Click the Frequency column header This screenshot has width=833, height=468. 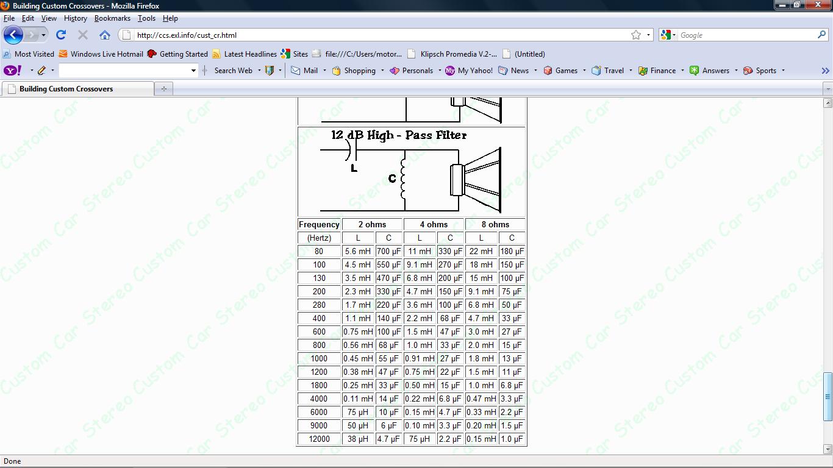pyautogui.click(x=319, y=224)
